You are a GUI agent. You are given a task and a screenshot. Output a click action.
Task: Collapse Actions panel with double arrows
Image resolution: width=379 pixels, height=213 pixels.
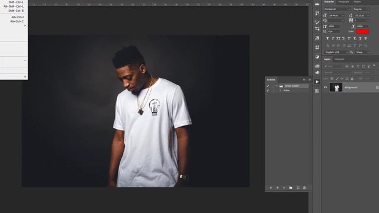tap(304, 80)
